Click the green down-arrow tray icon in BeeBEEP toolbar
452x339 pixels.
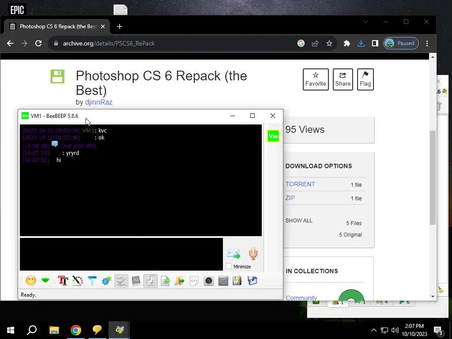point(45,280)
